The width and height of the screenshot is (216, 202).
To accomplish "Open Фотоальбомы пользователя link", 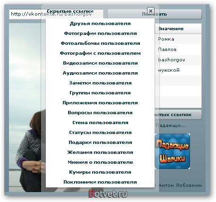I will coord(100,43).
